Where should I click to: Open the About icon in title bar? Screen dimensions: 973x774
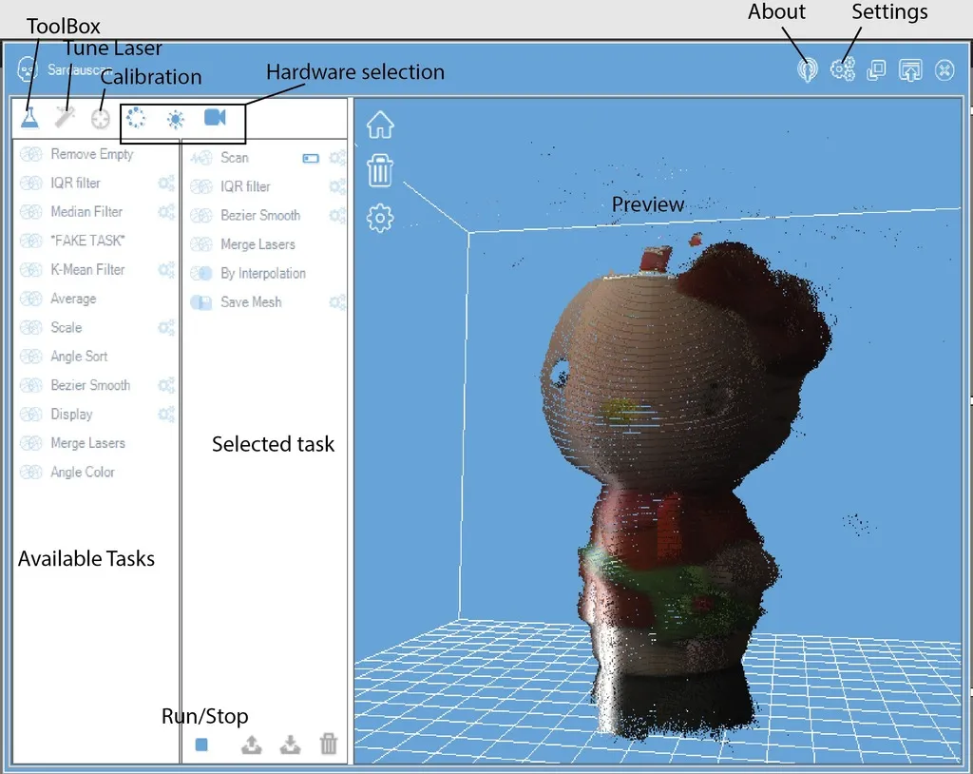pos(808,69)
